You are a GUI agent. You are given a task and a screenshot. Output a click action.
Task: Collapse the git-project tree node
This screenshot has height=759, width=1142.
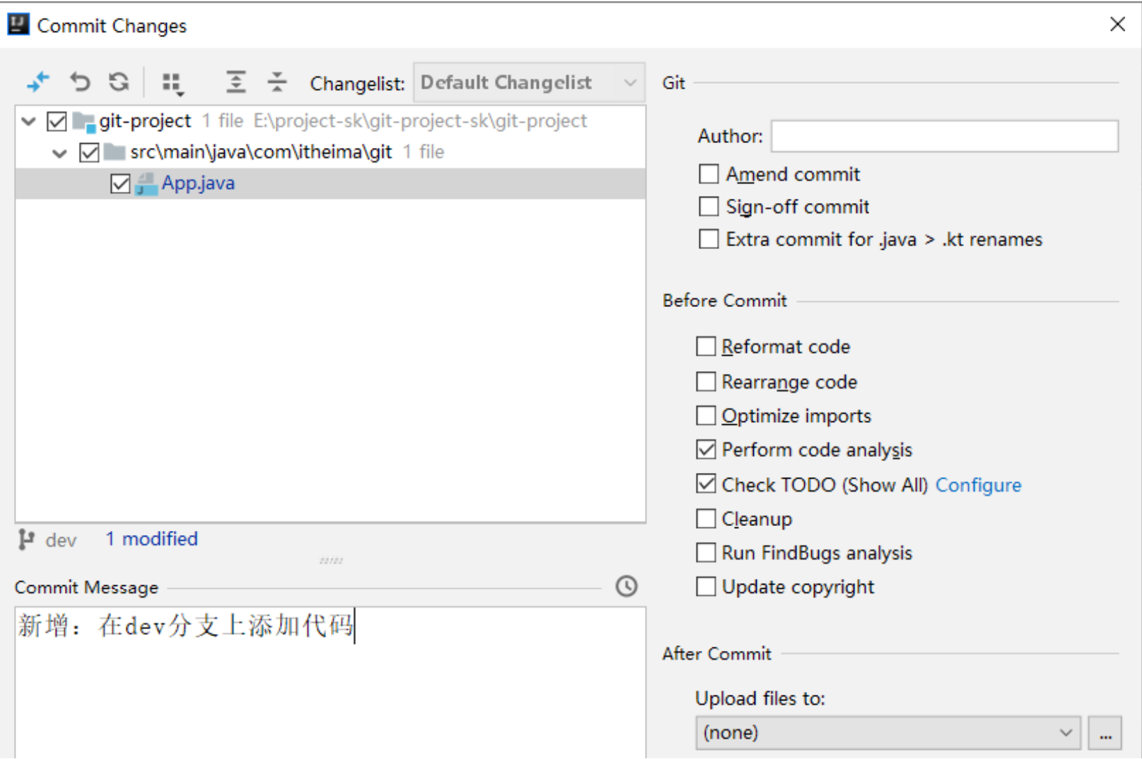tap(29, 121)
